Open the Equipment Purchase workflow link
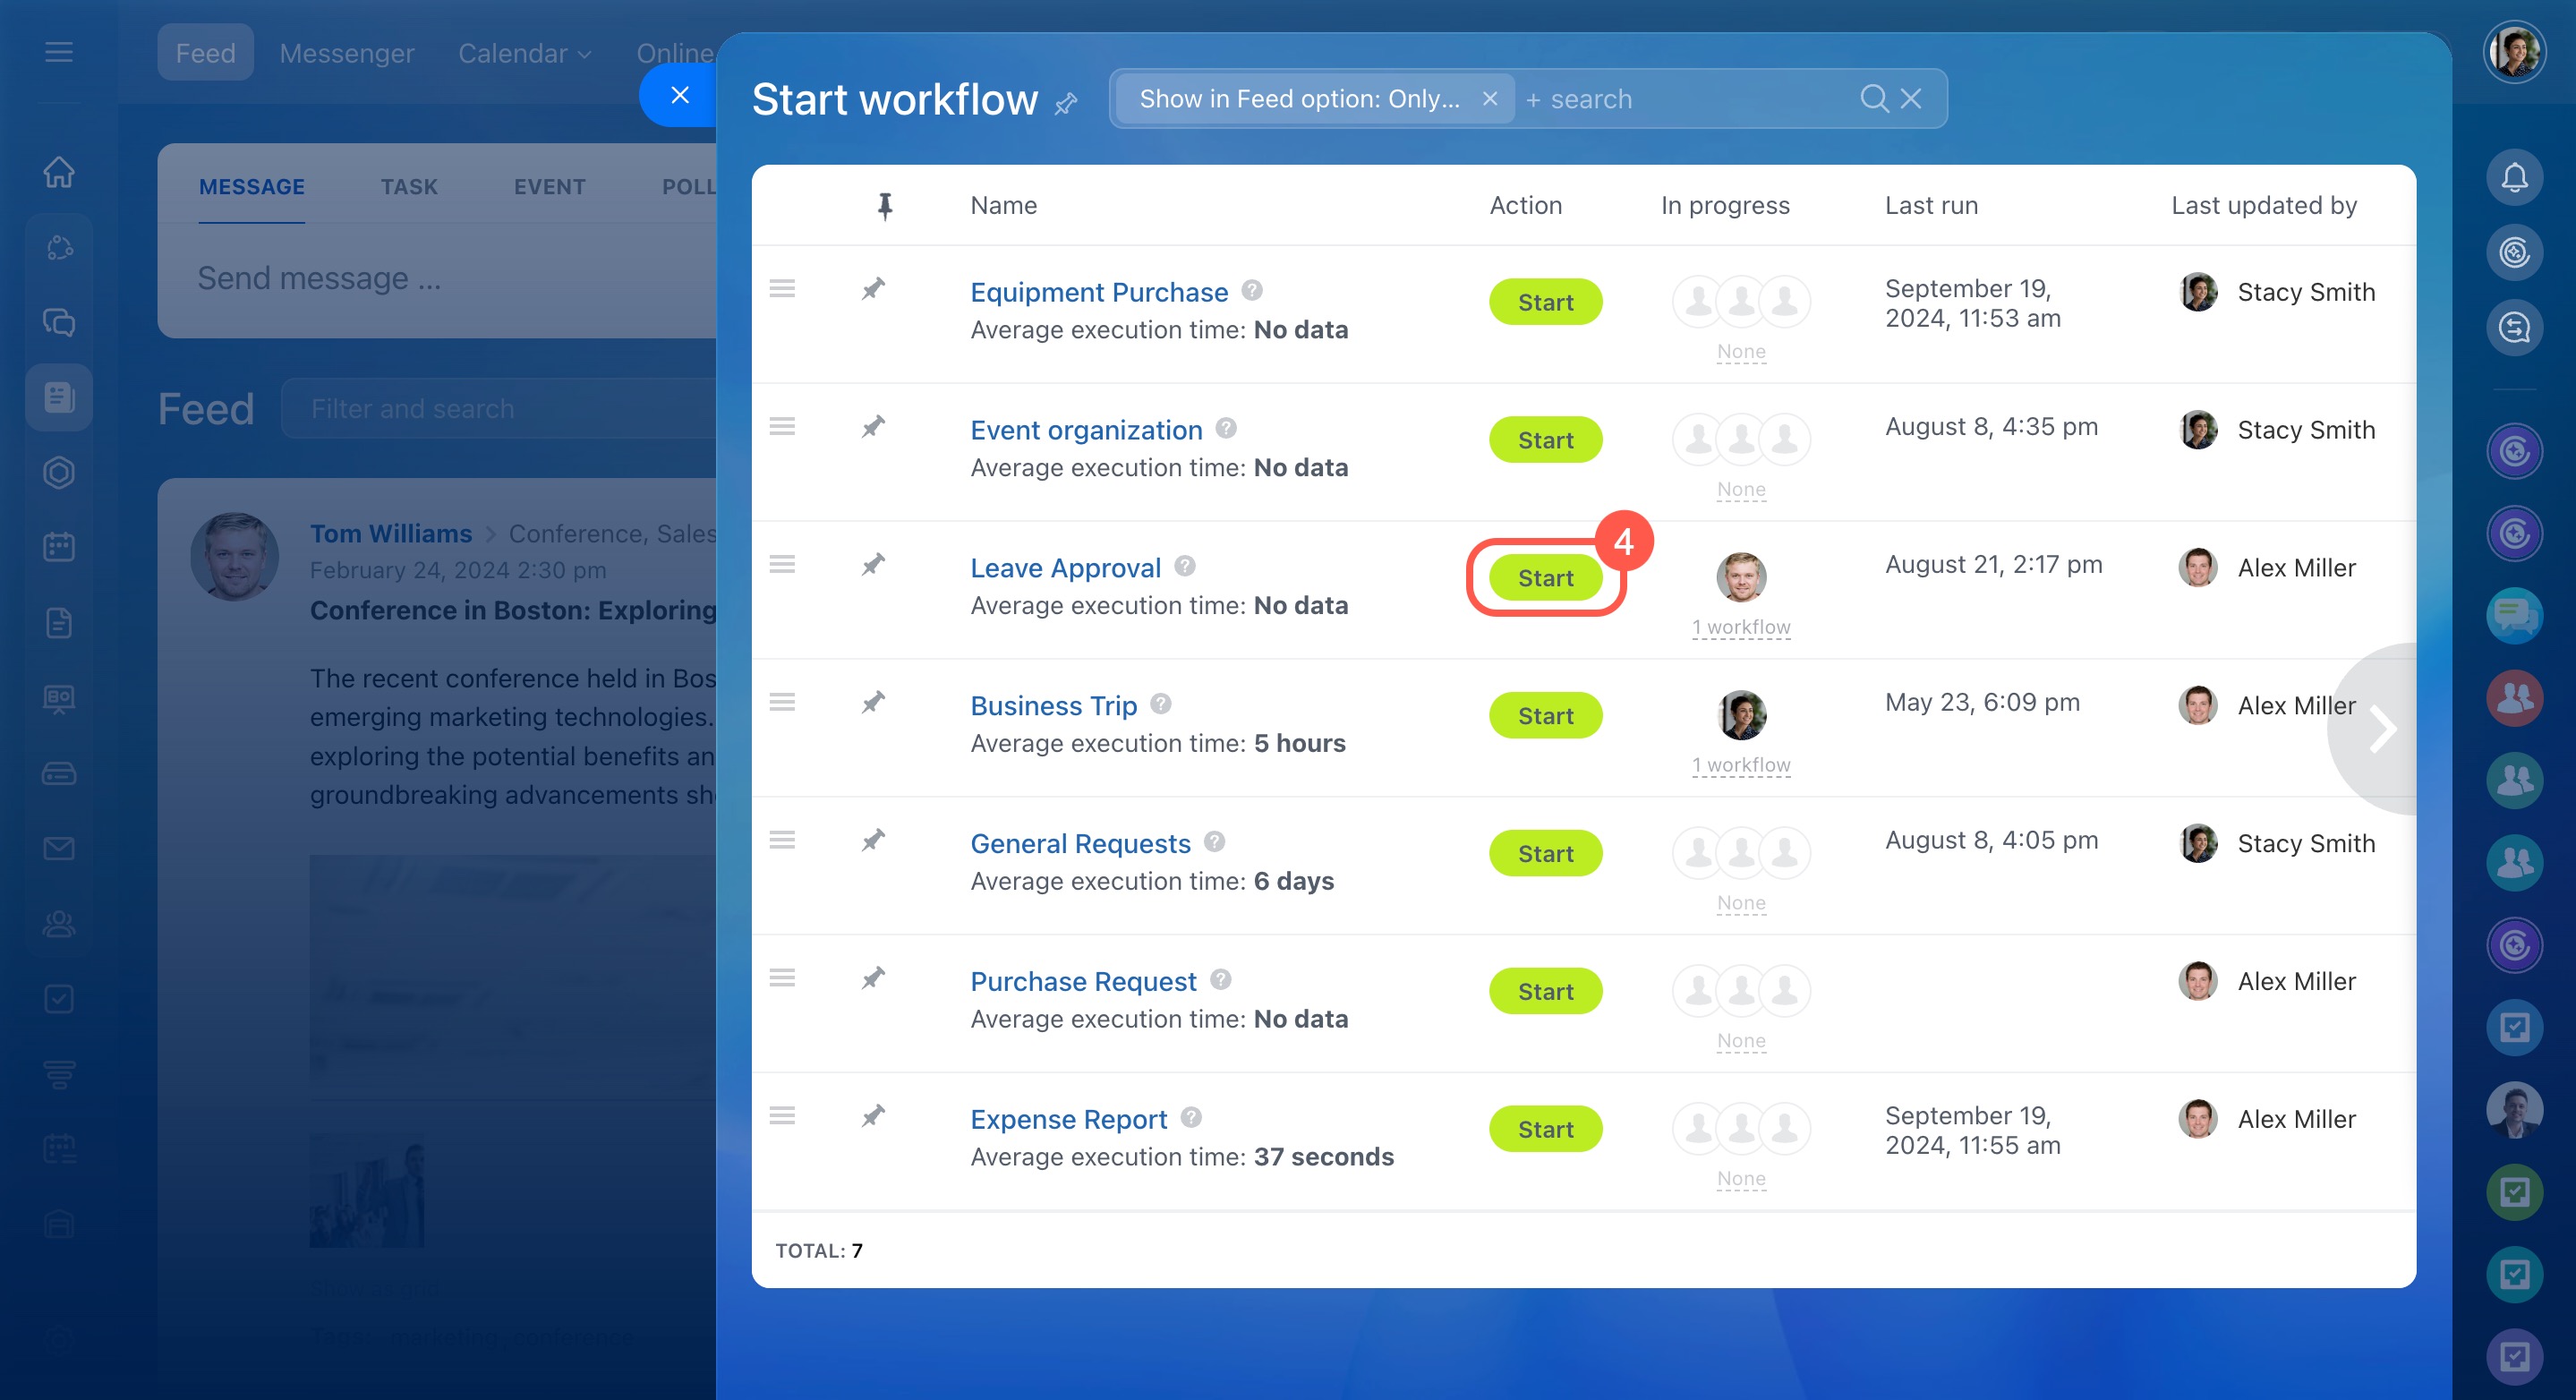Viewport: 2576px width, 1400px height. click(1099, 292)
